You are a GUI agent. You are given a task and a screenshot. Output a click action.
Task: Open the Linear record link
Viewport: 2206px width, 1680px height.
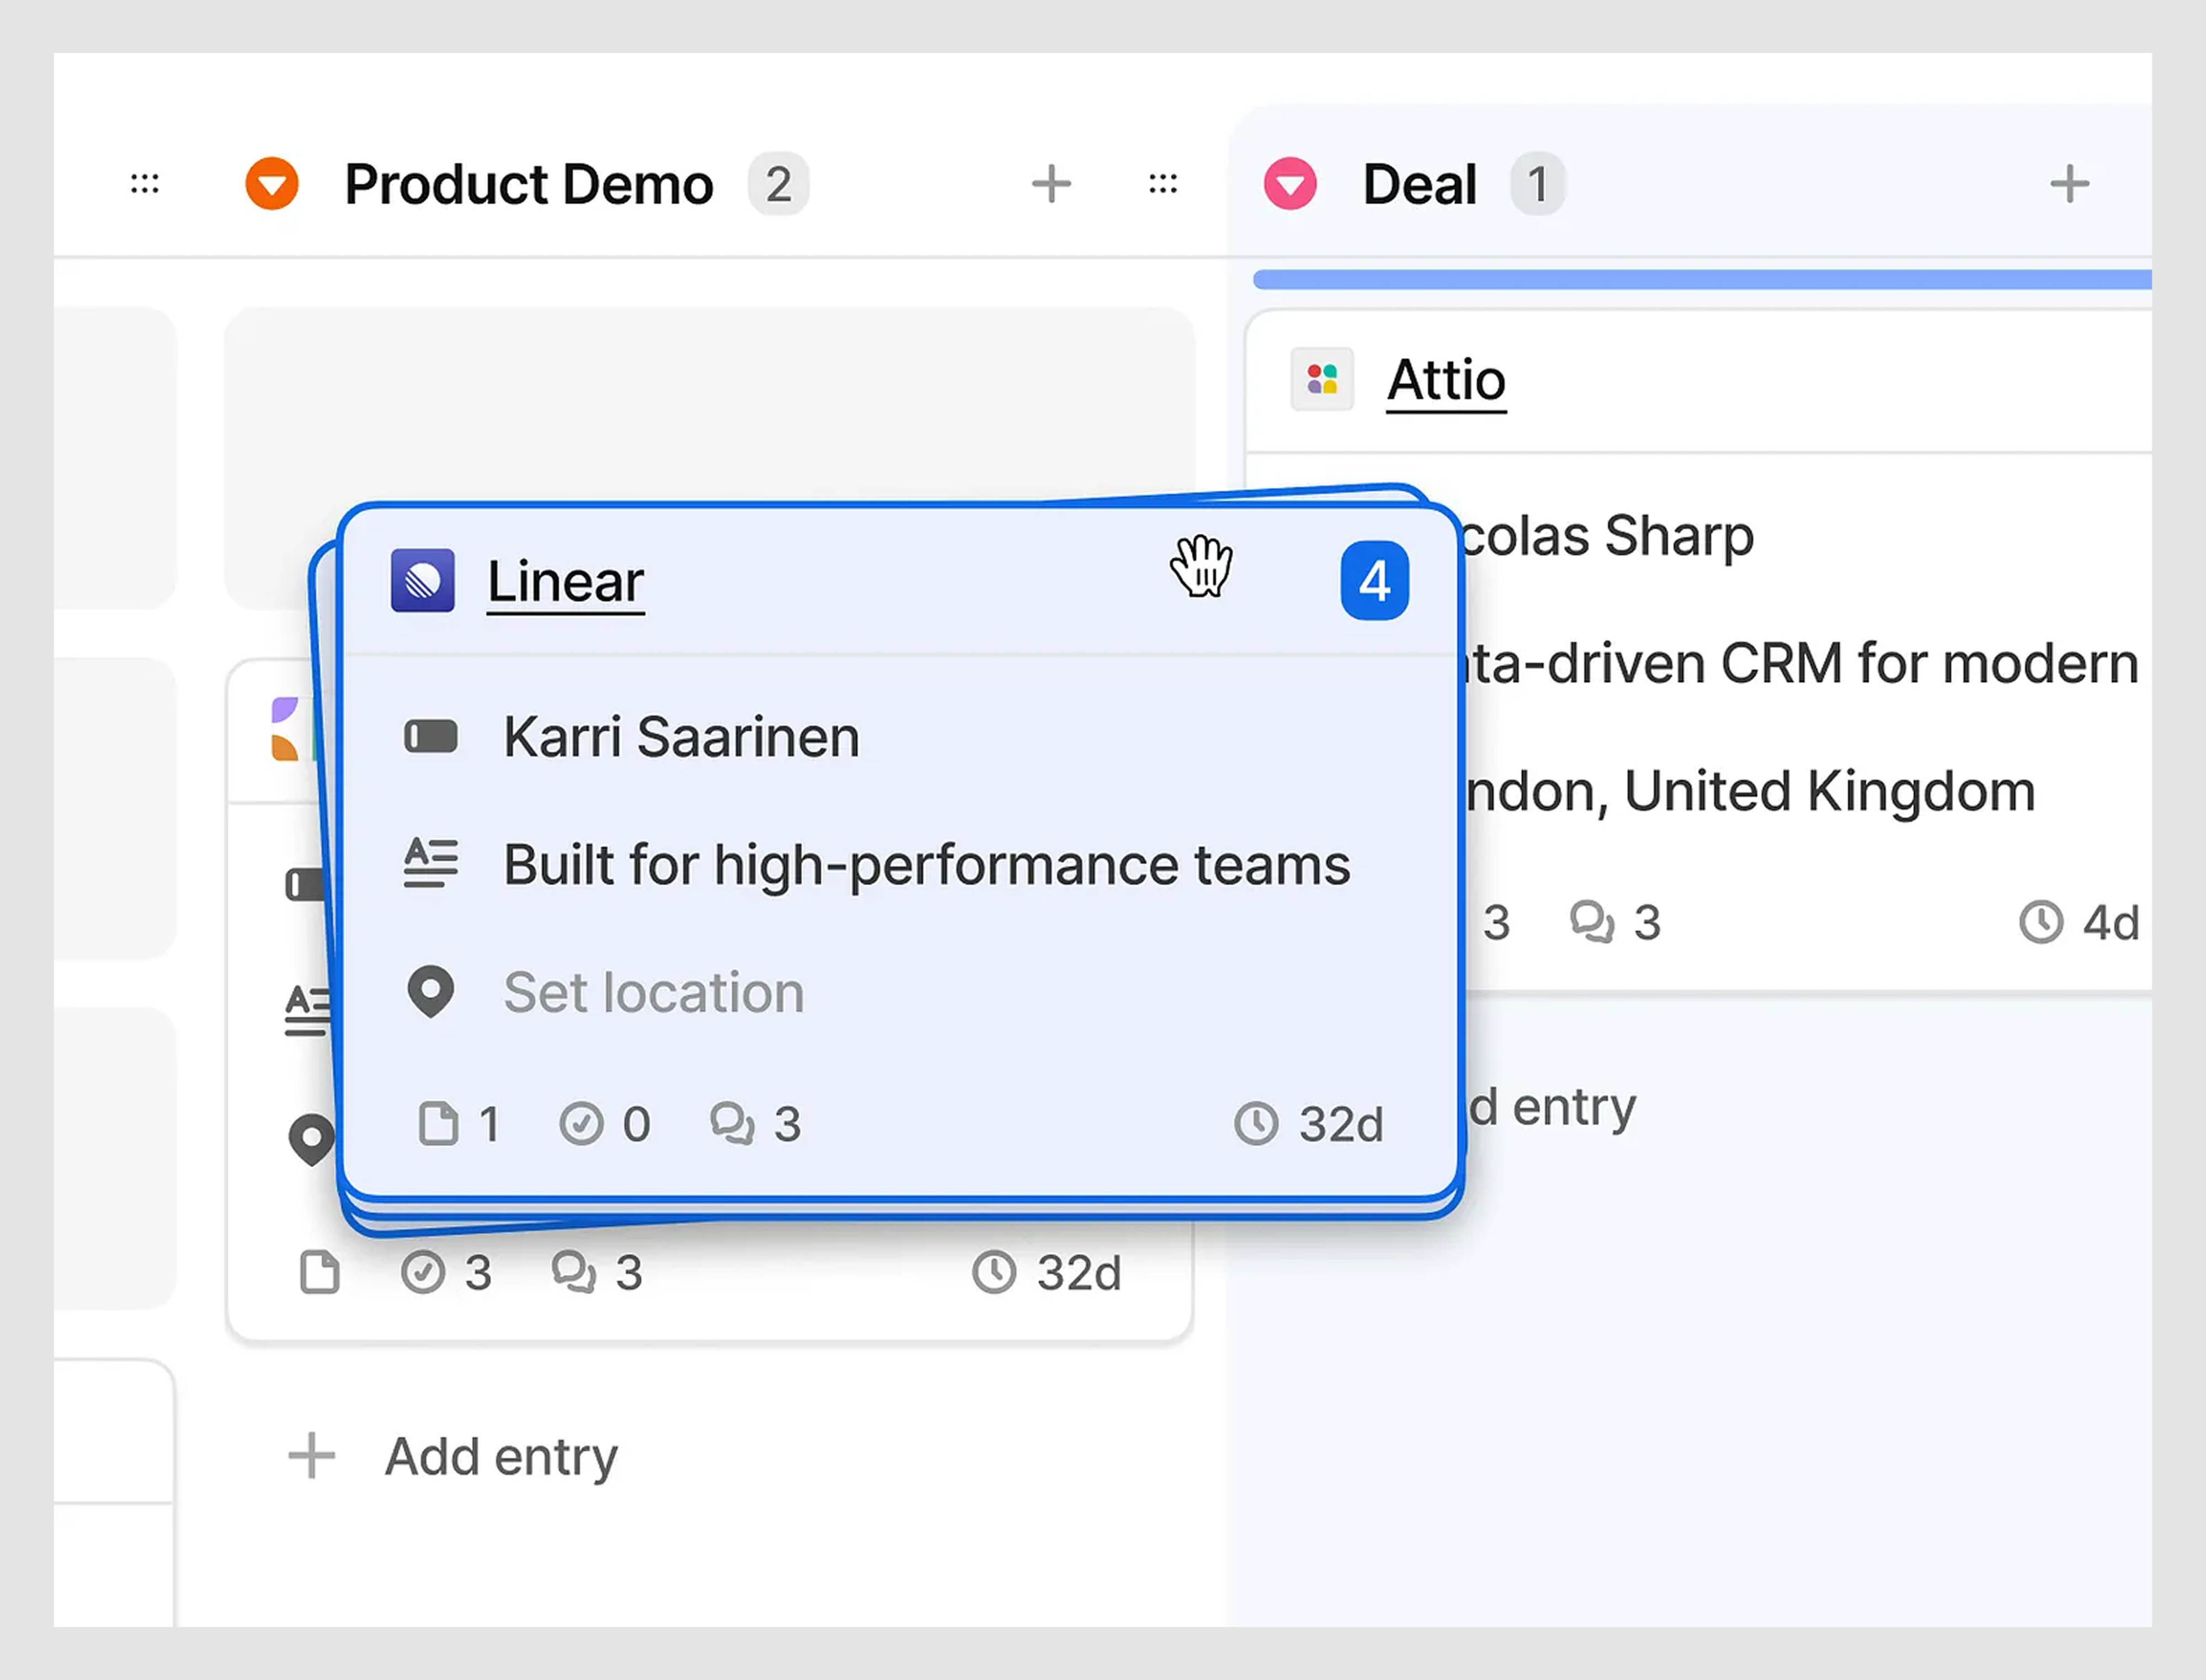[566, 582]
